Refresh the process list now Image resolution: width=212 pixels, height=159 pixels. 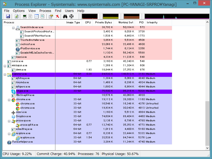16,16
